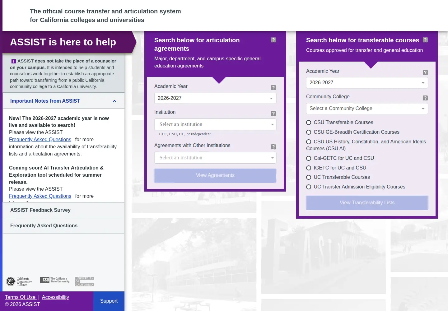Click the California State University logo
448x311 pixels.
click(55, 280)
